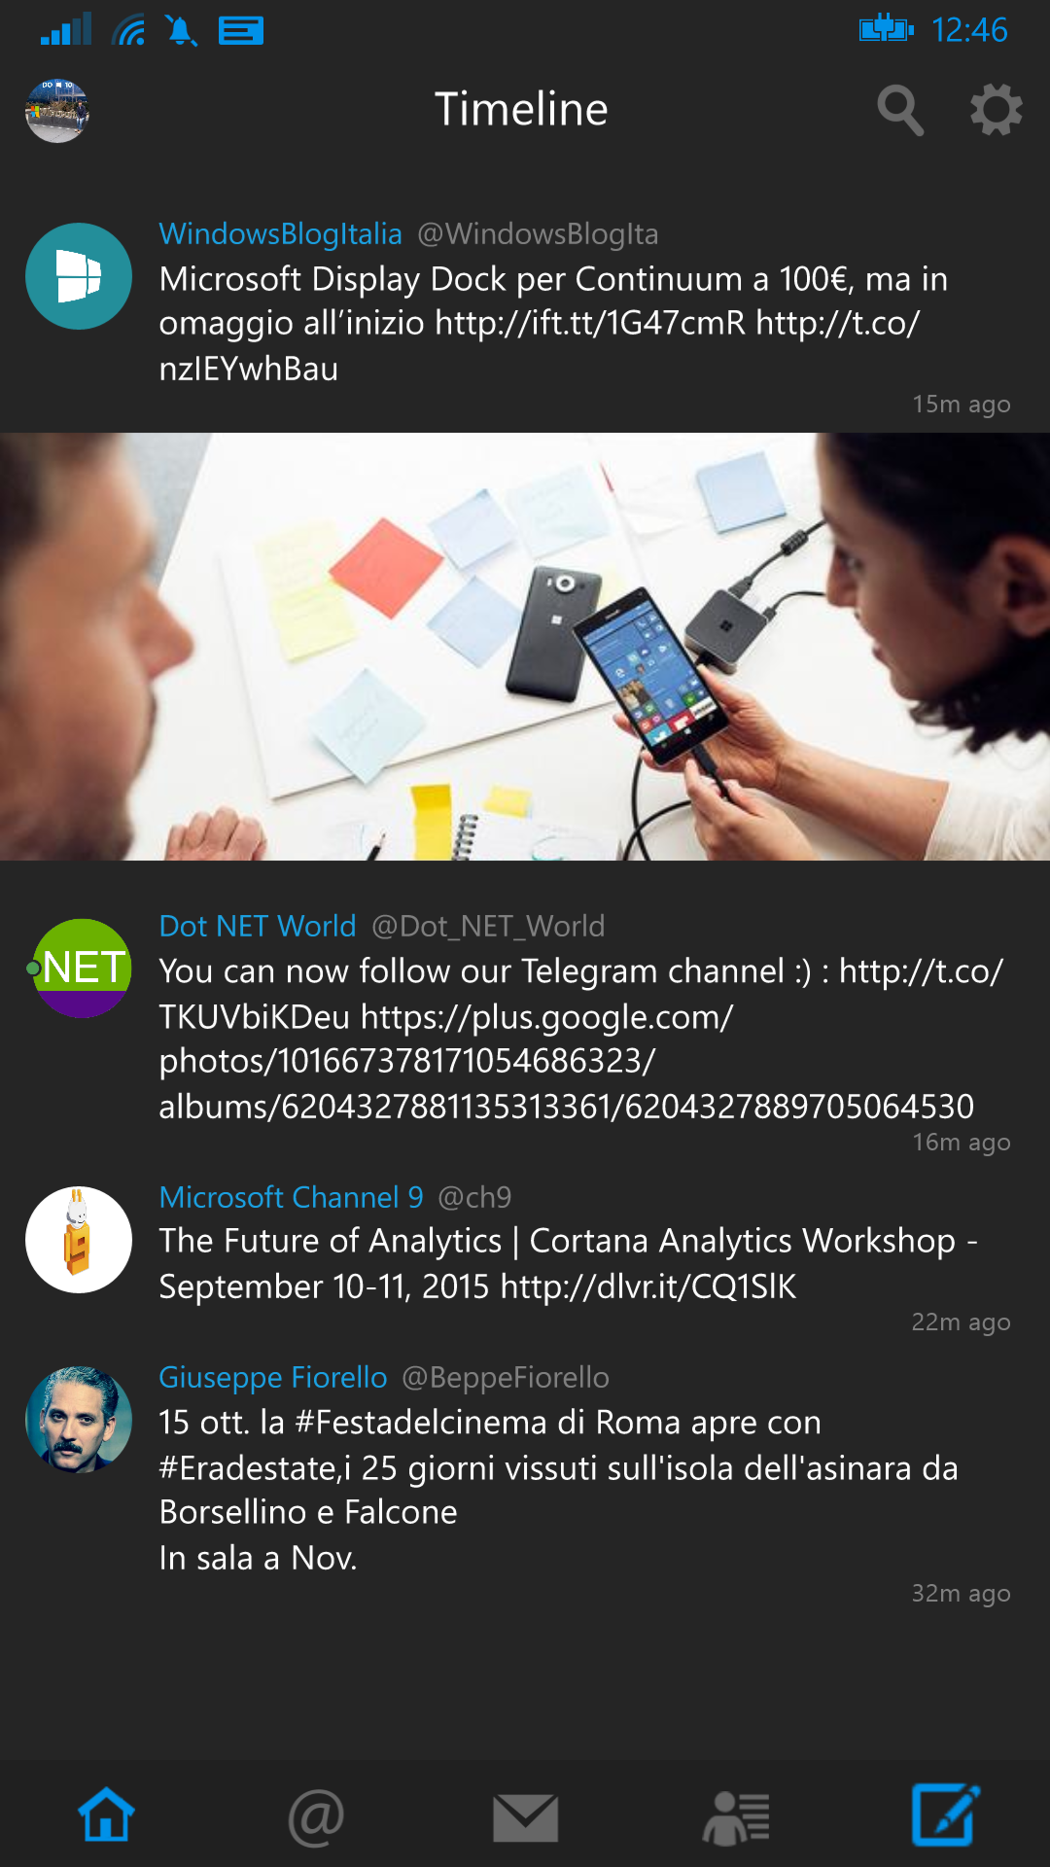Open the Dot NET World username link
This screenshot has height=1867, width=1050.
(x=258, y=926)
